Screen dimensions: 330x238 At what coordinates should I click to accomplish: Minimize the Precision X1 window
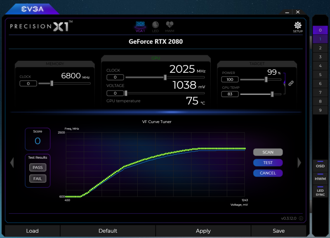287,12
